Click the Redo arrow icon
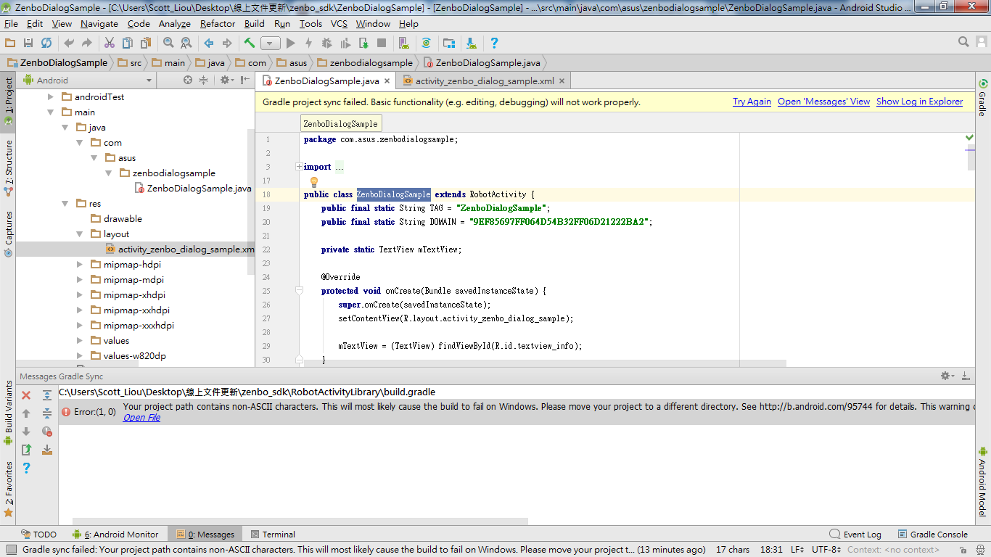The width and height of the screenshot is (991, 557). click(x=87, y=43)
